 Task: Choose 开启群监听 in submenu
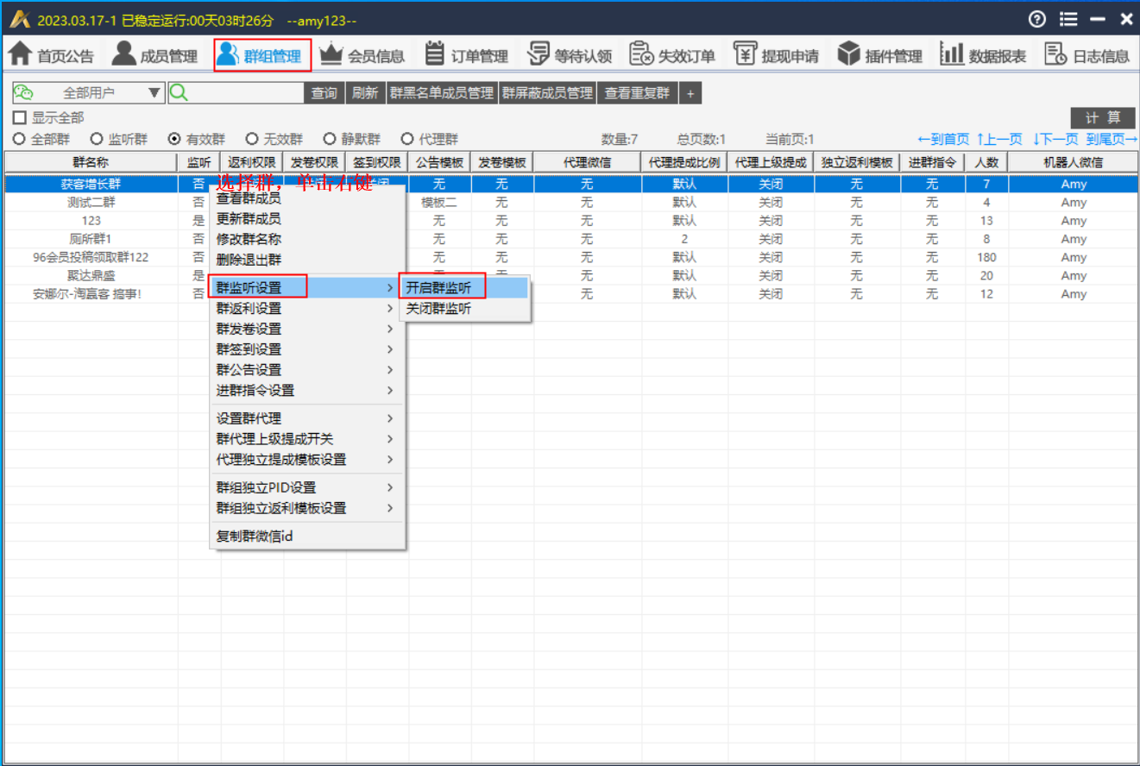click(x=464, y=288)
